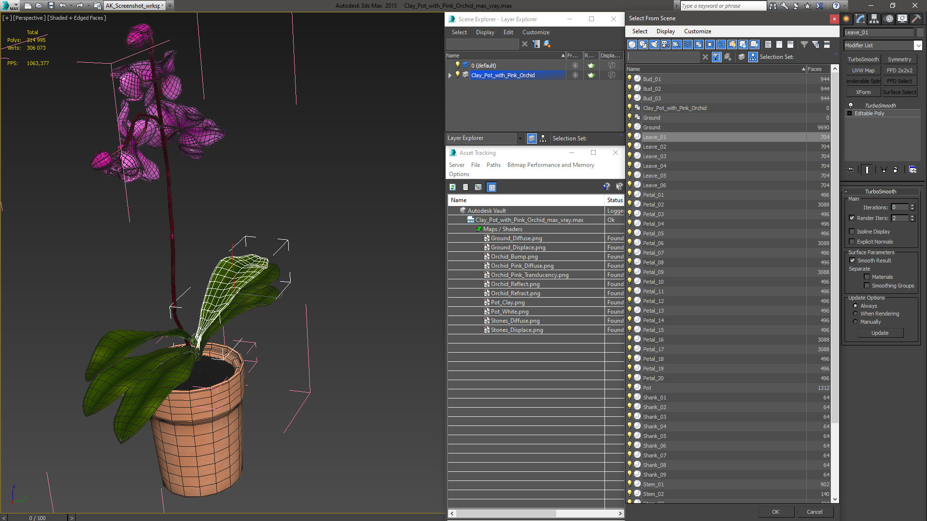Screen dimensions: 927x521
Task: Save the scene with the floppy disk icon
Action: (x=51, y=6)
